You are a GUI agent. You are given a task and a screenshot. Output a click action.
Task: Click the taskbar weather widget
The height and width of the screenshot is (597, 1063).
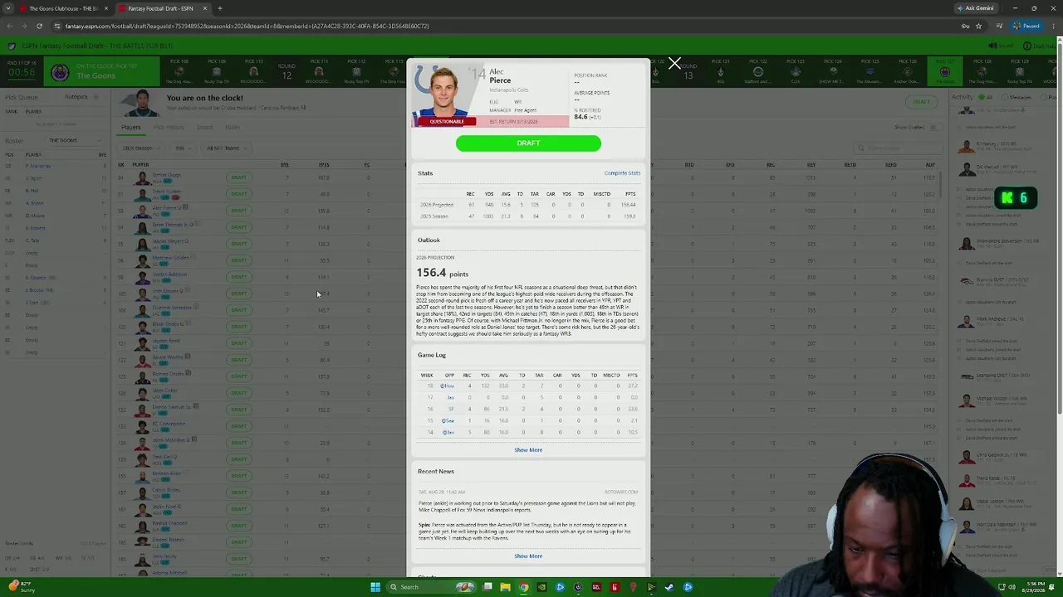[21, 587]
